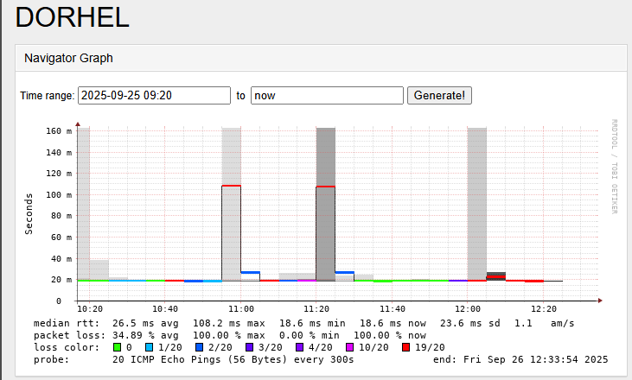Click the 12:00 time axis label
The image size is (632, 380).
pos(468,308)
